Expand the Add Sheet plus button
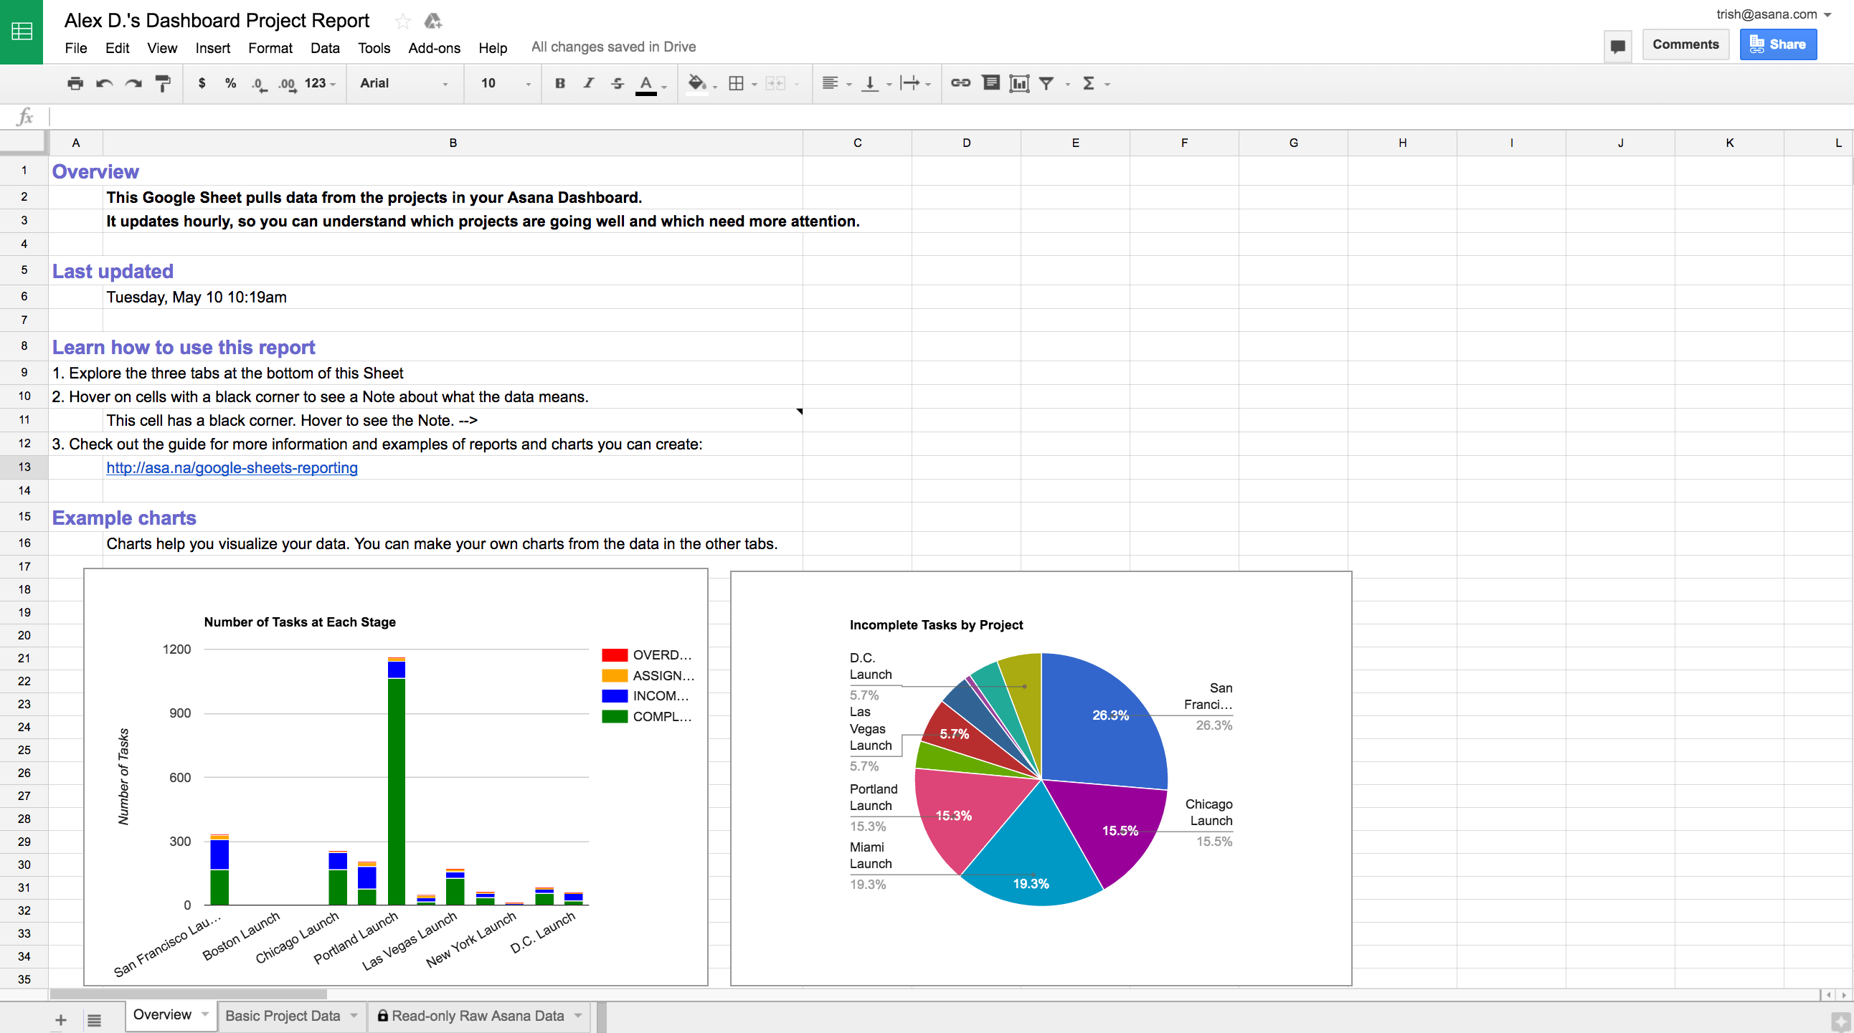The width and height of the screenshot is (1854, 1033). click(x=60, y=1017)
